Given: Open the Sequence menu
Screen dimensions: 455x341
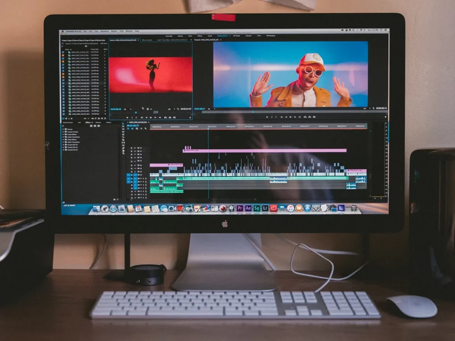Looking at the screenshot, I should 105,31.
